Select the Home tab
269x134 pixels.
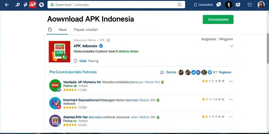[63, 30]
